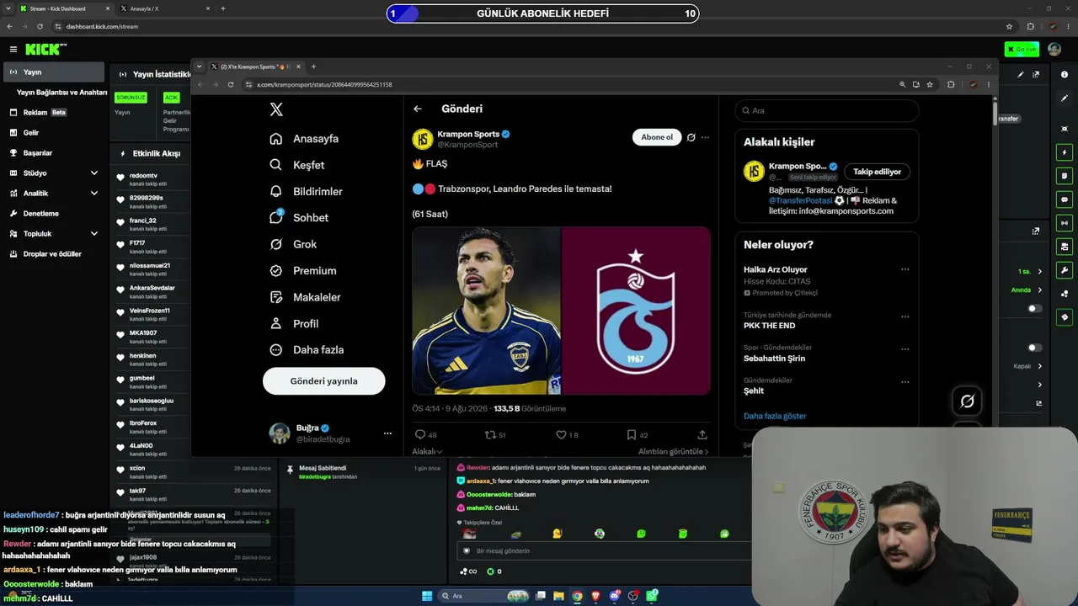The width and height of the screenshot is (1078, 606).
Task: Open the chat bubble icon in Kick rail
Action: point(1065,199)
